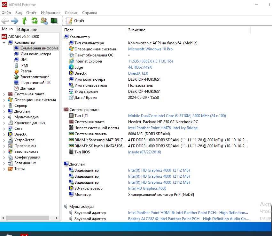This screenshot has height=236, width=272.
Task: Select the Датчики gauge icon item
Action: click(x=16, y=88)
